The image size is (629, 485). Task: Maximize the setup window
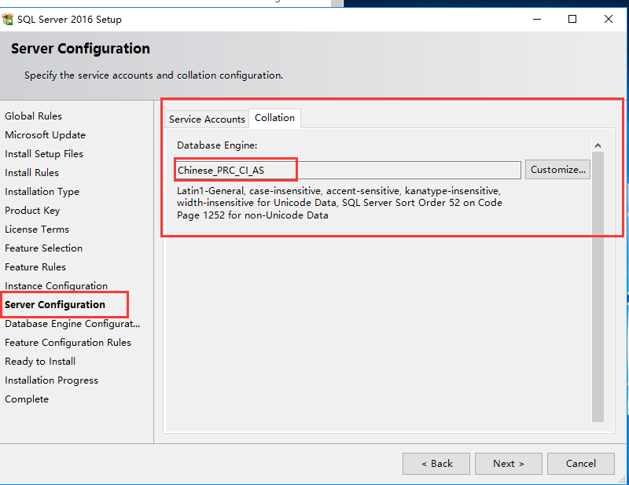point(572,19)
